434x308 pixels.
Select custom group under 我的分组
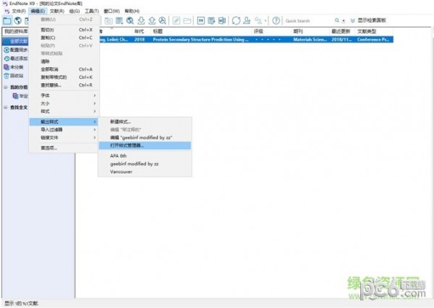[20, 96]
